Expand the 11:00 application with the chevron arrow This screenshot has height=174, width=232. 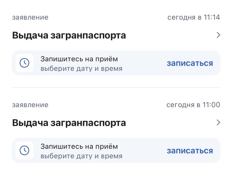(218, 123)
